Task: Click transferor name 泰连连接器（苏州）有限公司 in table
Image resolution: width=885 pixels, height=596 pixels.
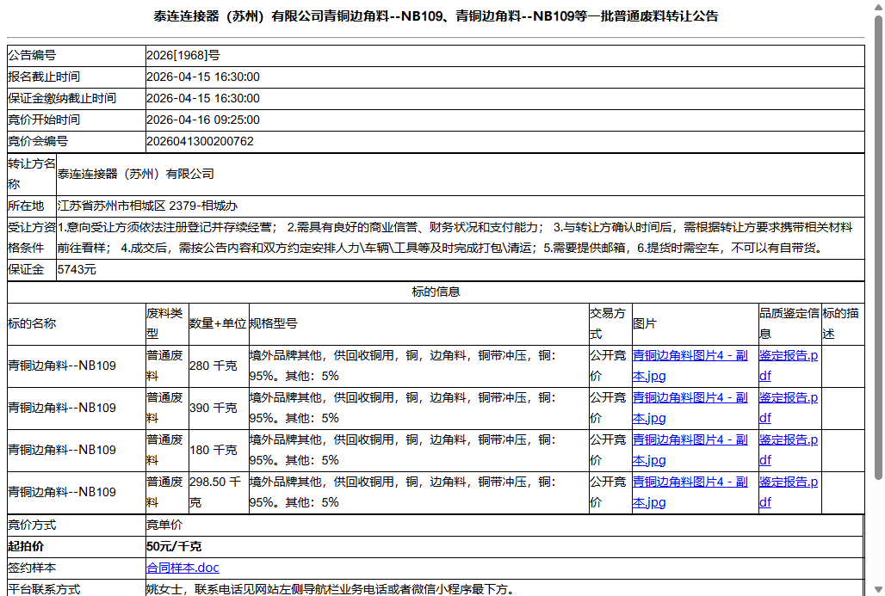Action: pos(135,175)
